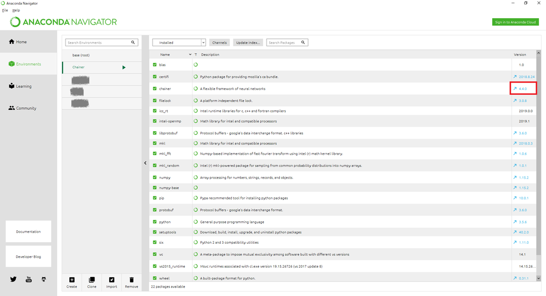This screenshot has height=296, width=546.
Task: Open the Learning section icon
Action: [12, 86]
